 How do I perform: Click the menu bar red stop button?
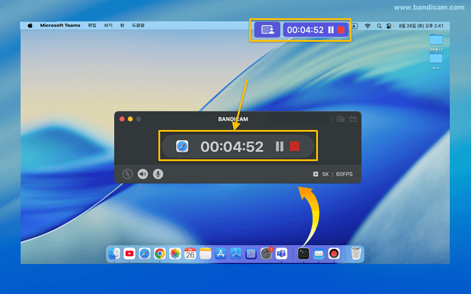[x=340, y=30]
